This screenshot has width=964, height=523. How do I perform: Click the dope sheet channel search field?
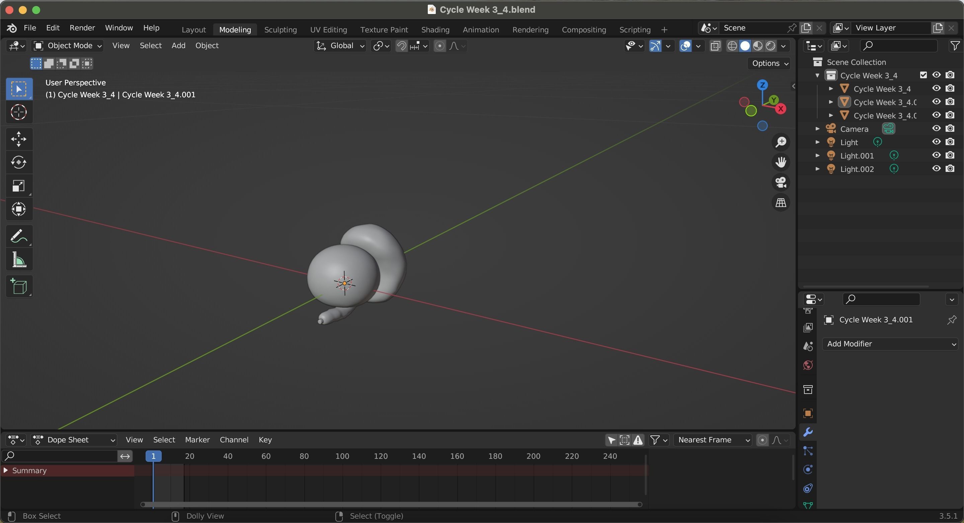60,456
